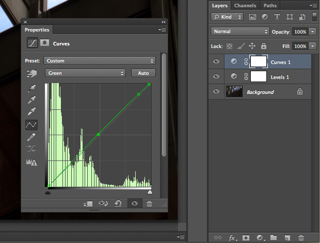Screen dimensions: 320x243
Task: Hide the Curves 1 layer
Action: (216, 61)
